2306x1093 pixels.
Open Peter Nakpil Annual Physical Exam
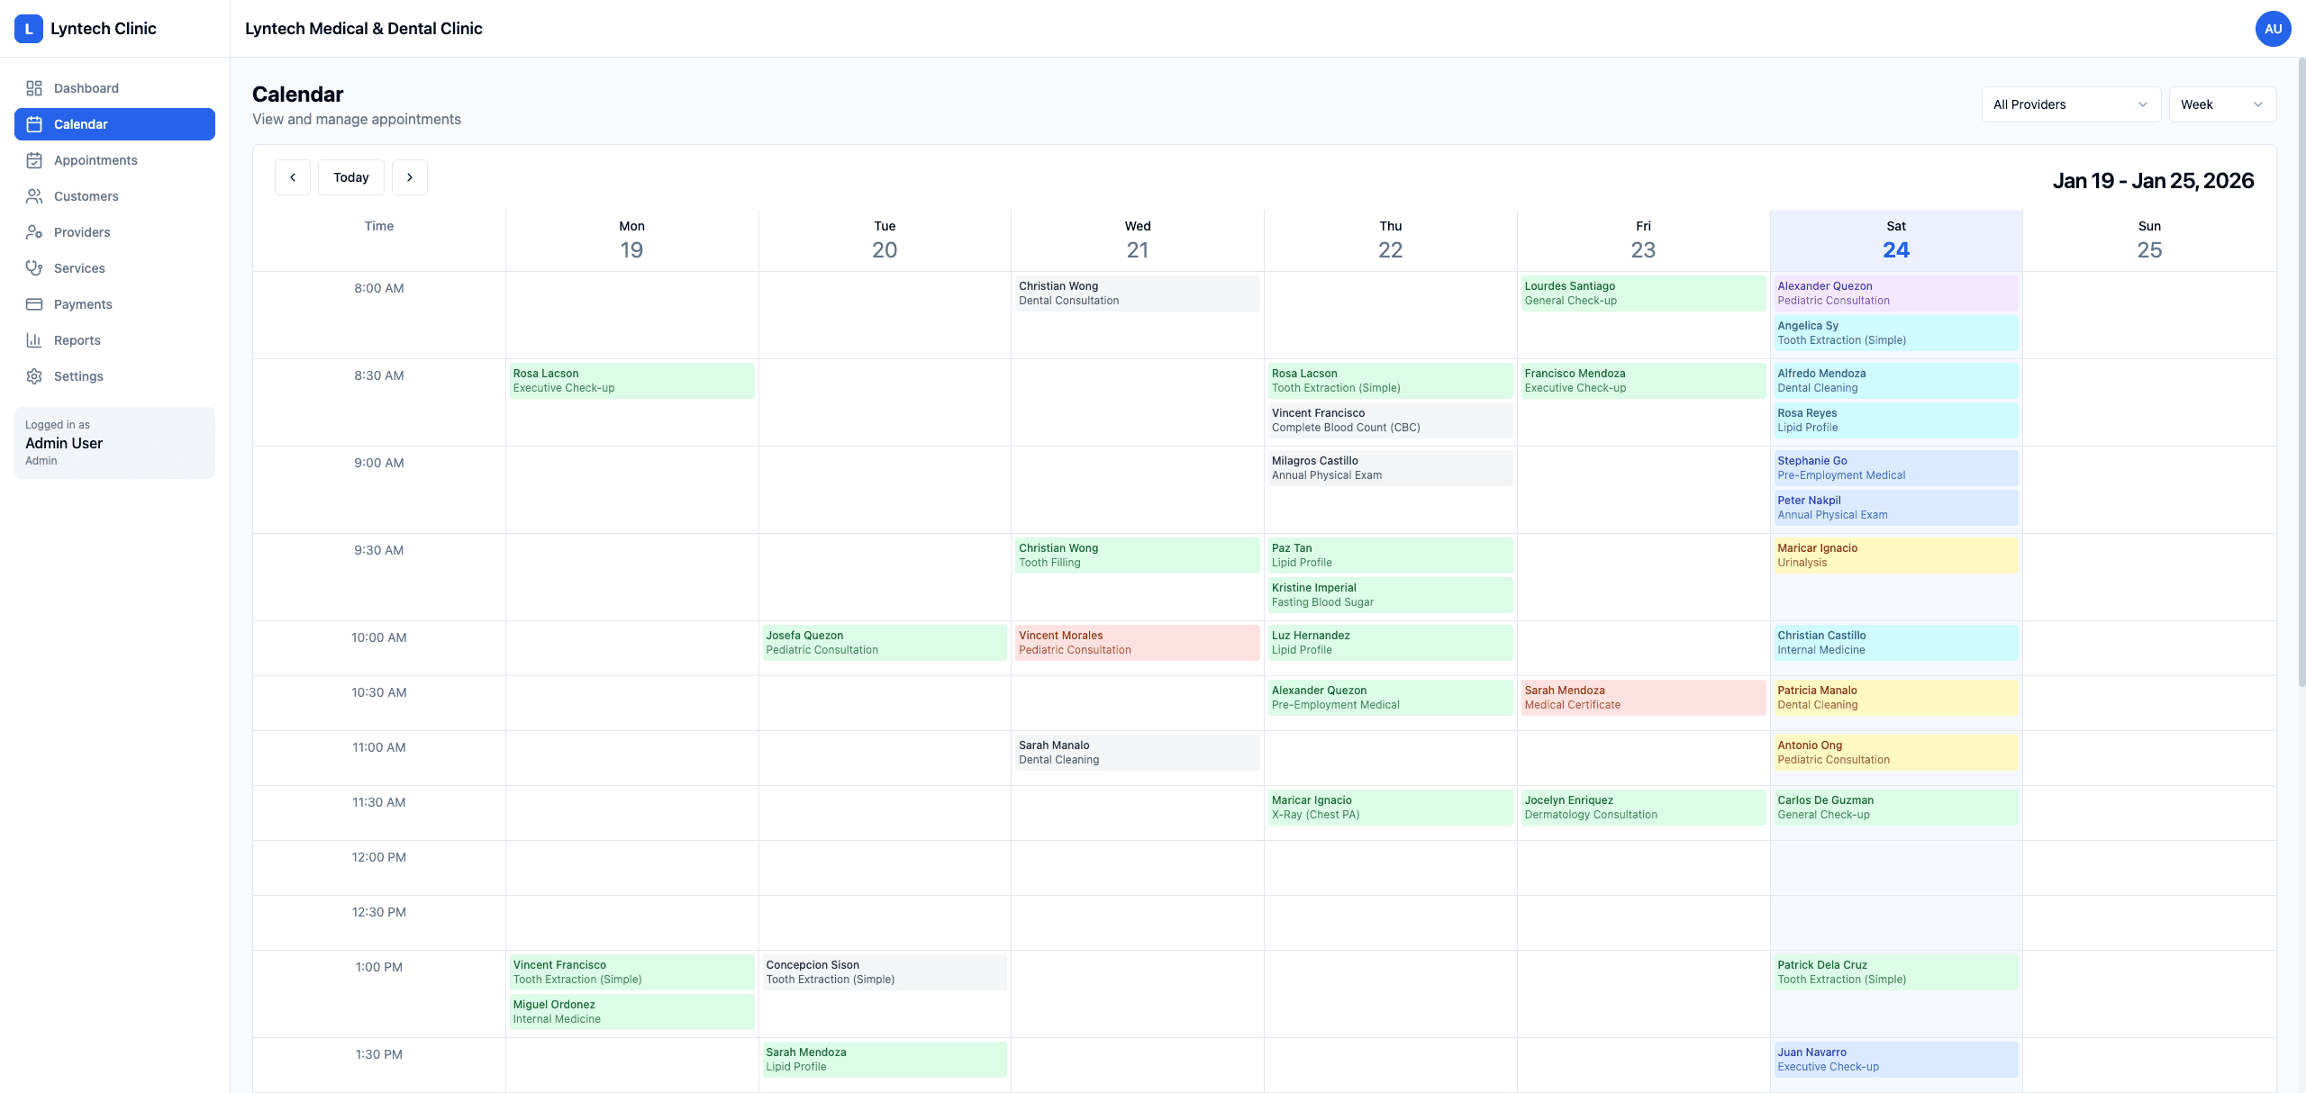[1896, 508]
